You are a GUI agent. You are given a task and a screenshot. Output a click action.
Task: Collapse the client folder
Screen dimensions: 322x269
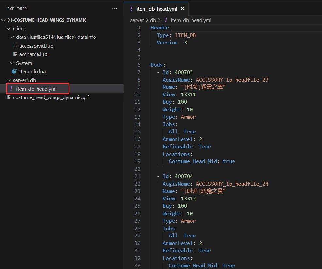tap(9, 29)
